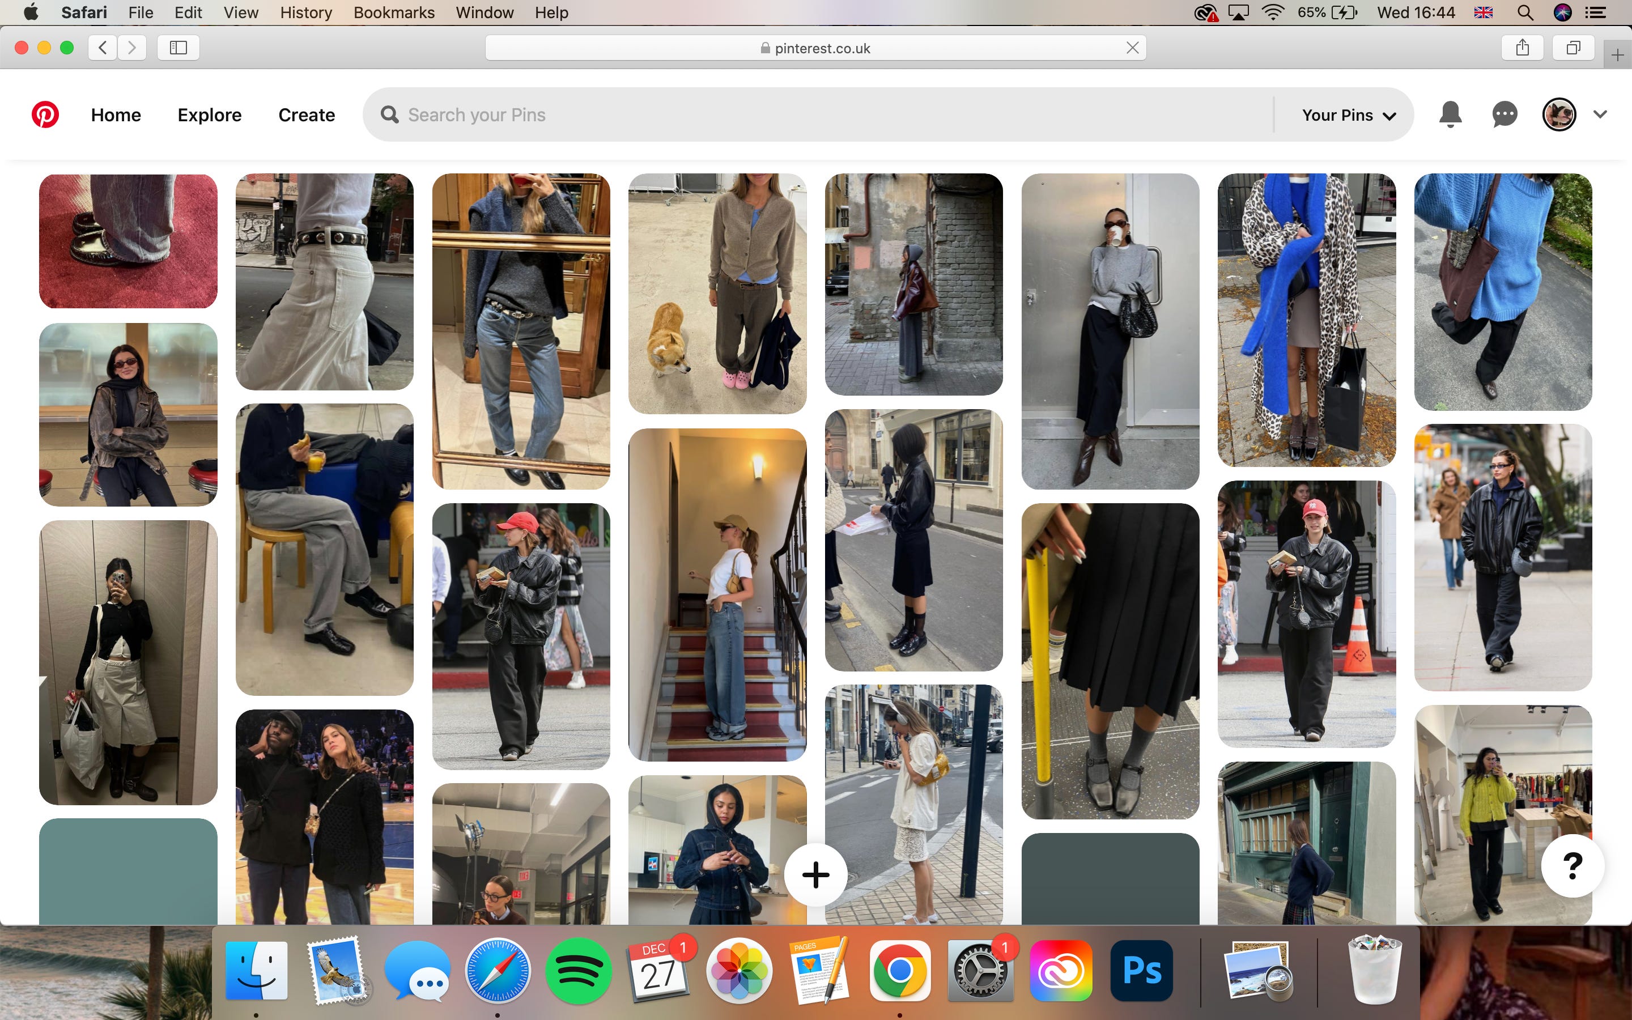Open the messages speech bubble icon
The height and width of the screenshot is (1020, 1632).
pyautogui.click(x=1504, y=114)
